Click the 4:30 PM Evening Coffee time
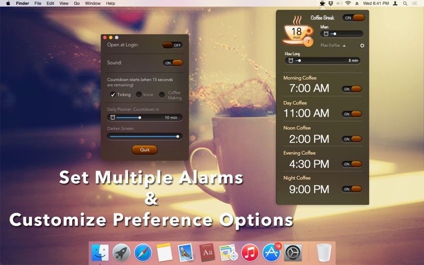The height and width of the screenshot is (265, 424). (x=309, y=164)
